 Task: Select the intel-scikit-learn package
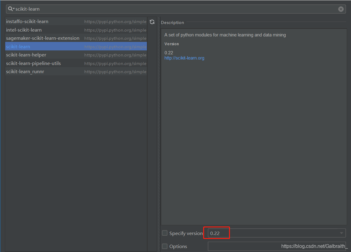[76, 30]
